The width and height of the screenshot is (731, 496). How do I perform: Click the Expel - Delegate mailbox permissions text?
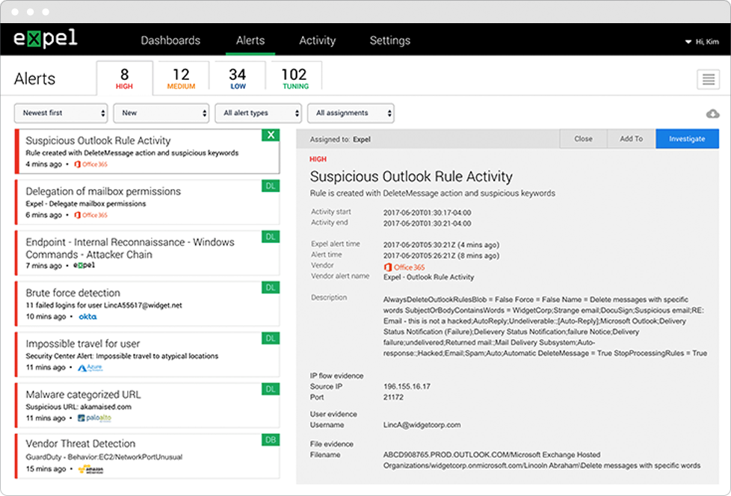pyautogui.click(x=86, y=204)
